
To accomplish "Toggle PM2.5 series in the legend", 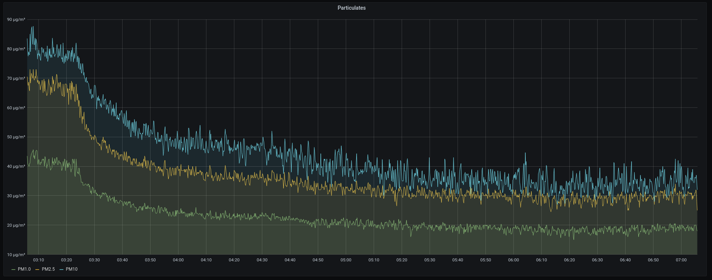I will 48,269.
